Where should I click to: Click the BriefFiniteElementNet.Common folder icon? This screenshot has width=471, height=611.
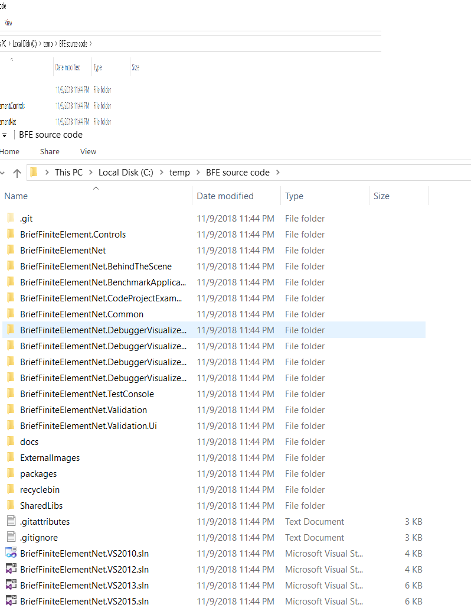11,314
